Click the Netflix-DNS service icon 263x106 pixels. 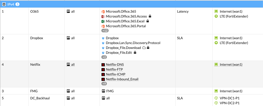pos(103,65)
